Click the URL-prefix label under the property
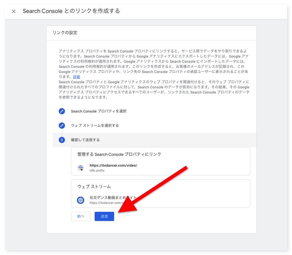This screenshot has width=292, height=255. pos(97,171)
